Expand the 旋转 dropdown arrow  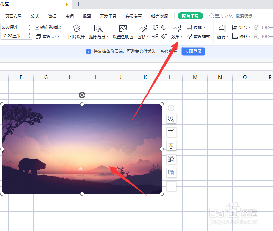(x=227, y=37)
